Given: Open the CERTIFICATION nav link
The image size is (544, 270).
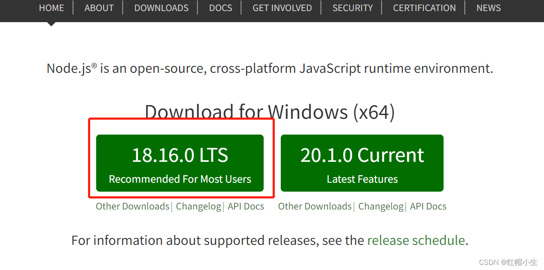Looking at the screenshot, I should [x=424, y=8].
